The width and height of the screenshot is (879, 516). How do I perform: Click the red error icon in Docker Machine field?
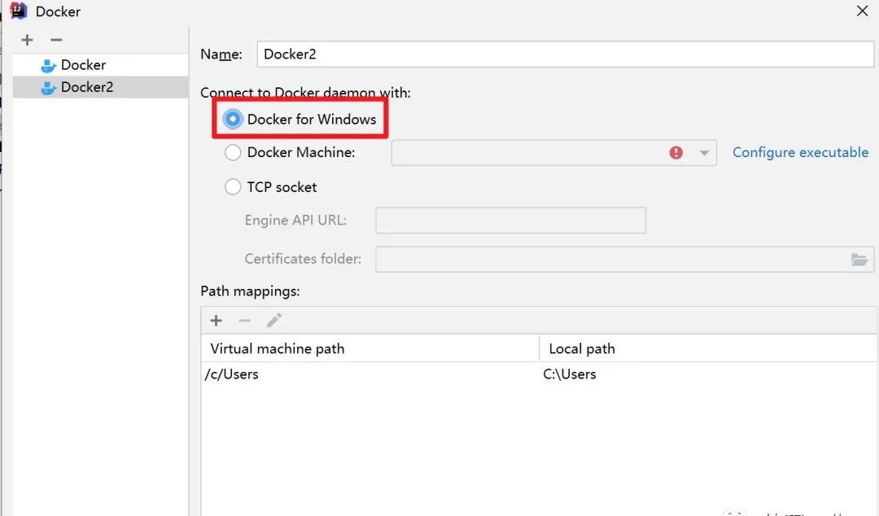coord(676,152)
